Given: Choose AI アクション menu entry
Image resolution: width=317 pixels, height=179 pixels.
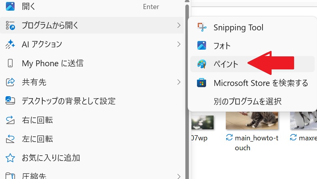Looking at the screenshot, I should pyautogui.click(x=92, y=44).
